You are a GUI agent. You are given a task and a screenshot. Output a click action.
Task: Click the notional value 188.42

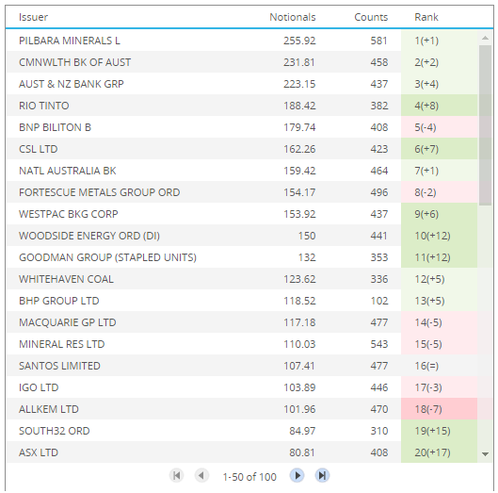click(x=299, y=106)
